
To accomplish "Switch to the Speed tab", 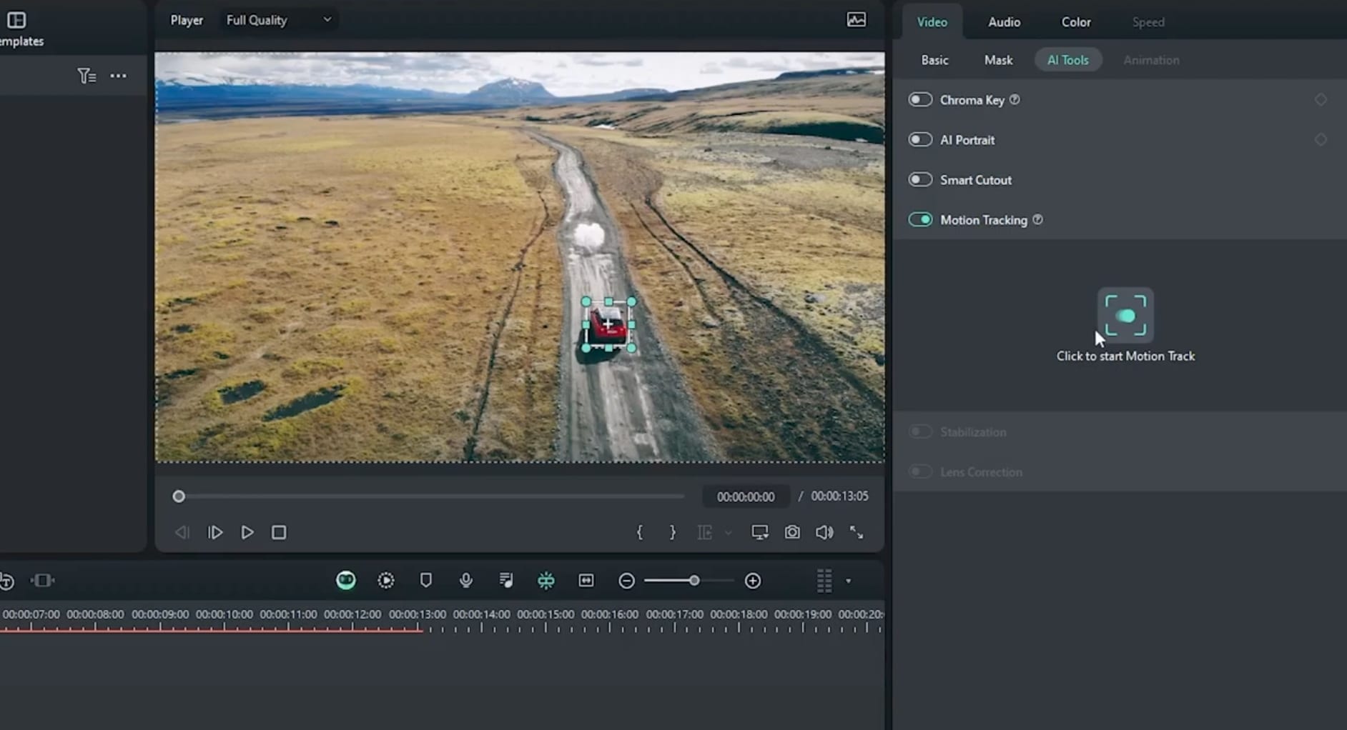I will pyautogui.click(x=1148, y=22).
